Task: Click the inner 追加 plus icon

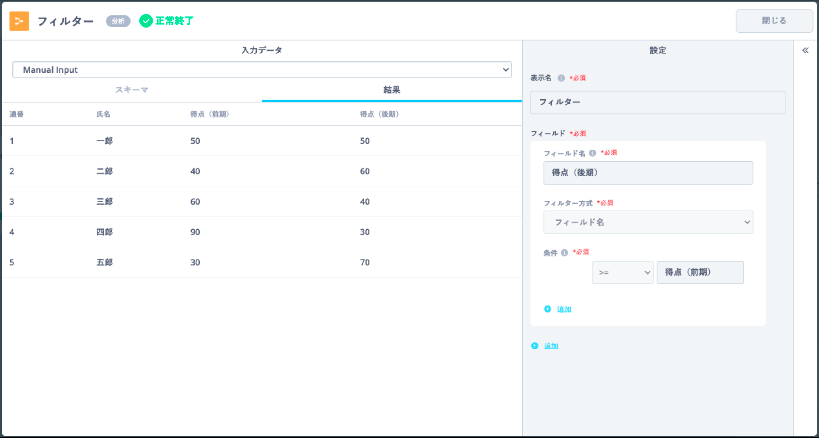Action: pos(547,309)
